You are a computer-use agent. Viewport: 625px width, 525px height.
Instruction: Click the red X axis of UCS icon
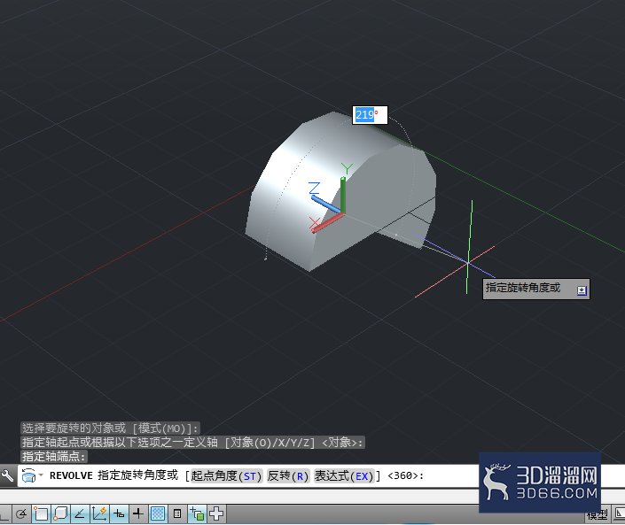coord(327,222)
